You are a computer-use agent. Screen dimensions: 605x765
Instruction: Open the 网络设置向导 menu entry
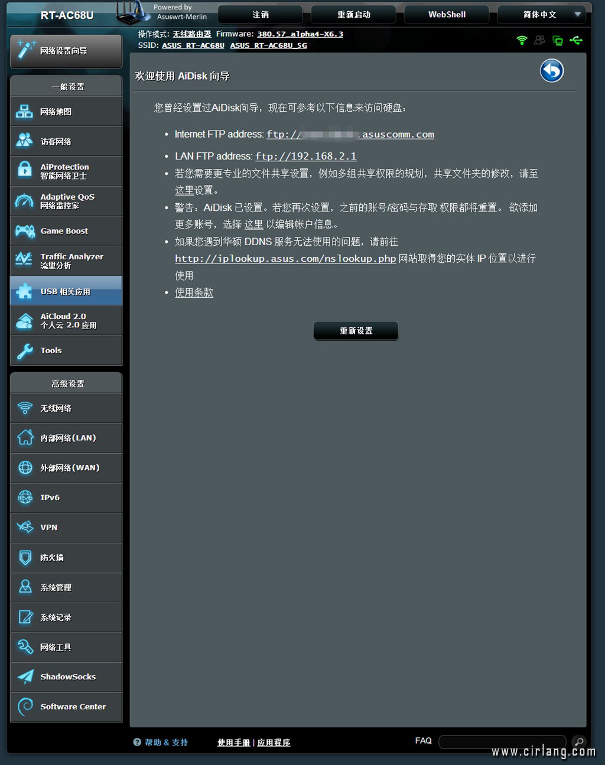tap(66, 51)
